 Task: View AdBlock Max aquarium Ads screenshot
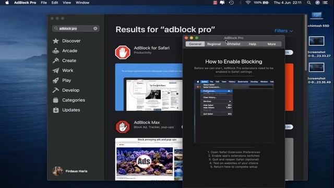[x=145, y=161]
